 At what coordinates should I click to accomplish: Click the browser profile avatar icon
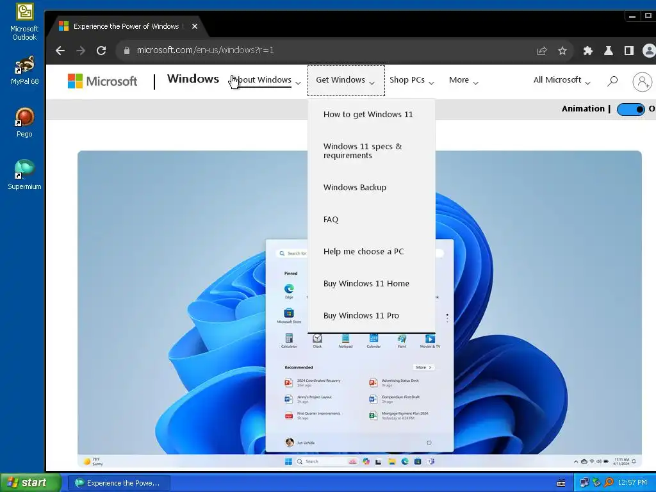coord(649,51)
